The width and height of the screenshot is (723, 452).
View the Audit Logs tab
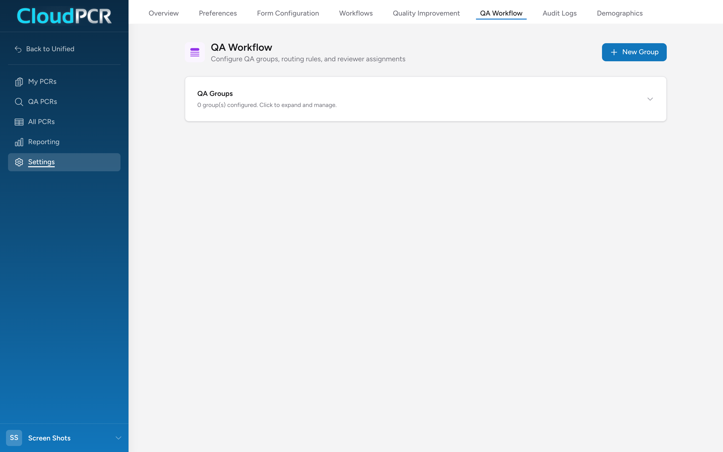pos(560,13)
